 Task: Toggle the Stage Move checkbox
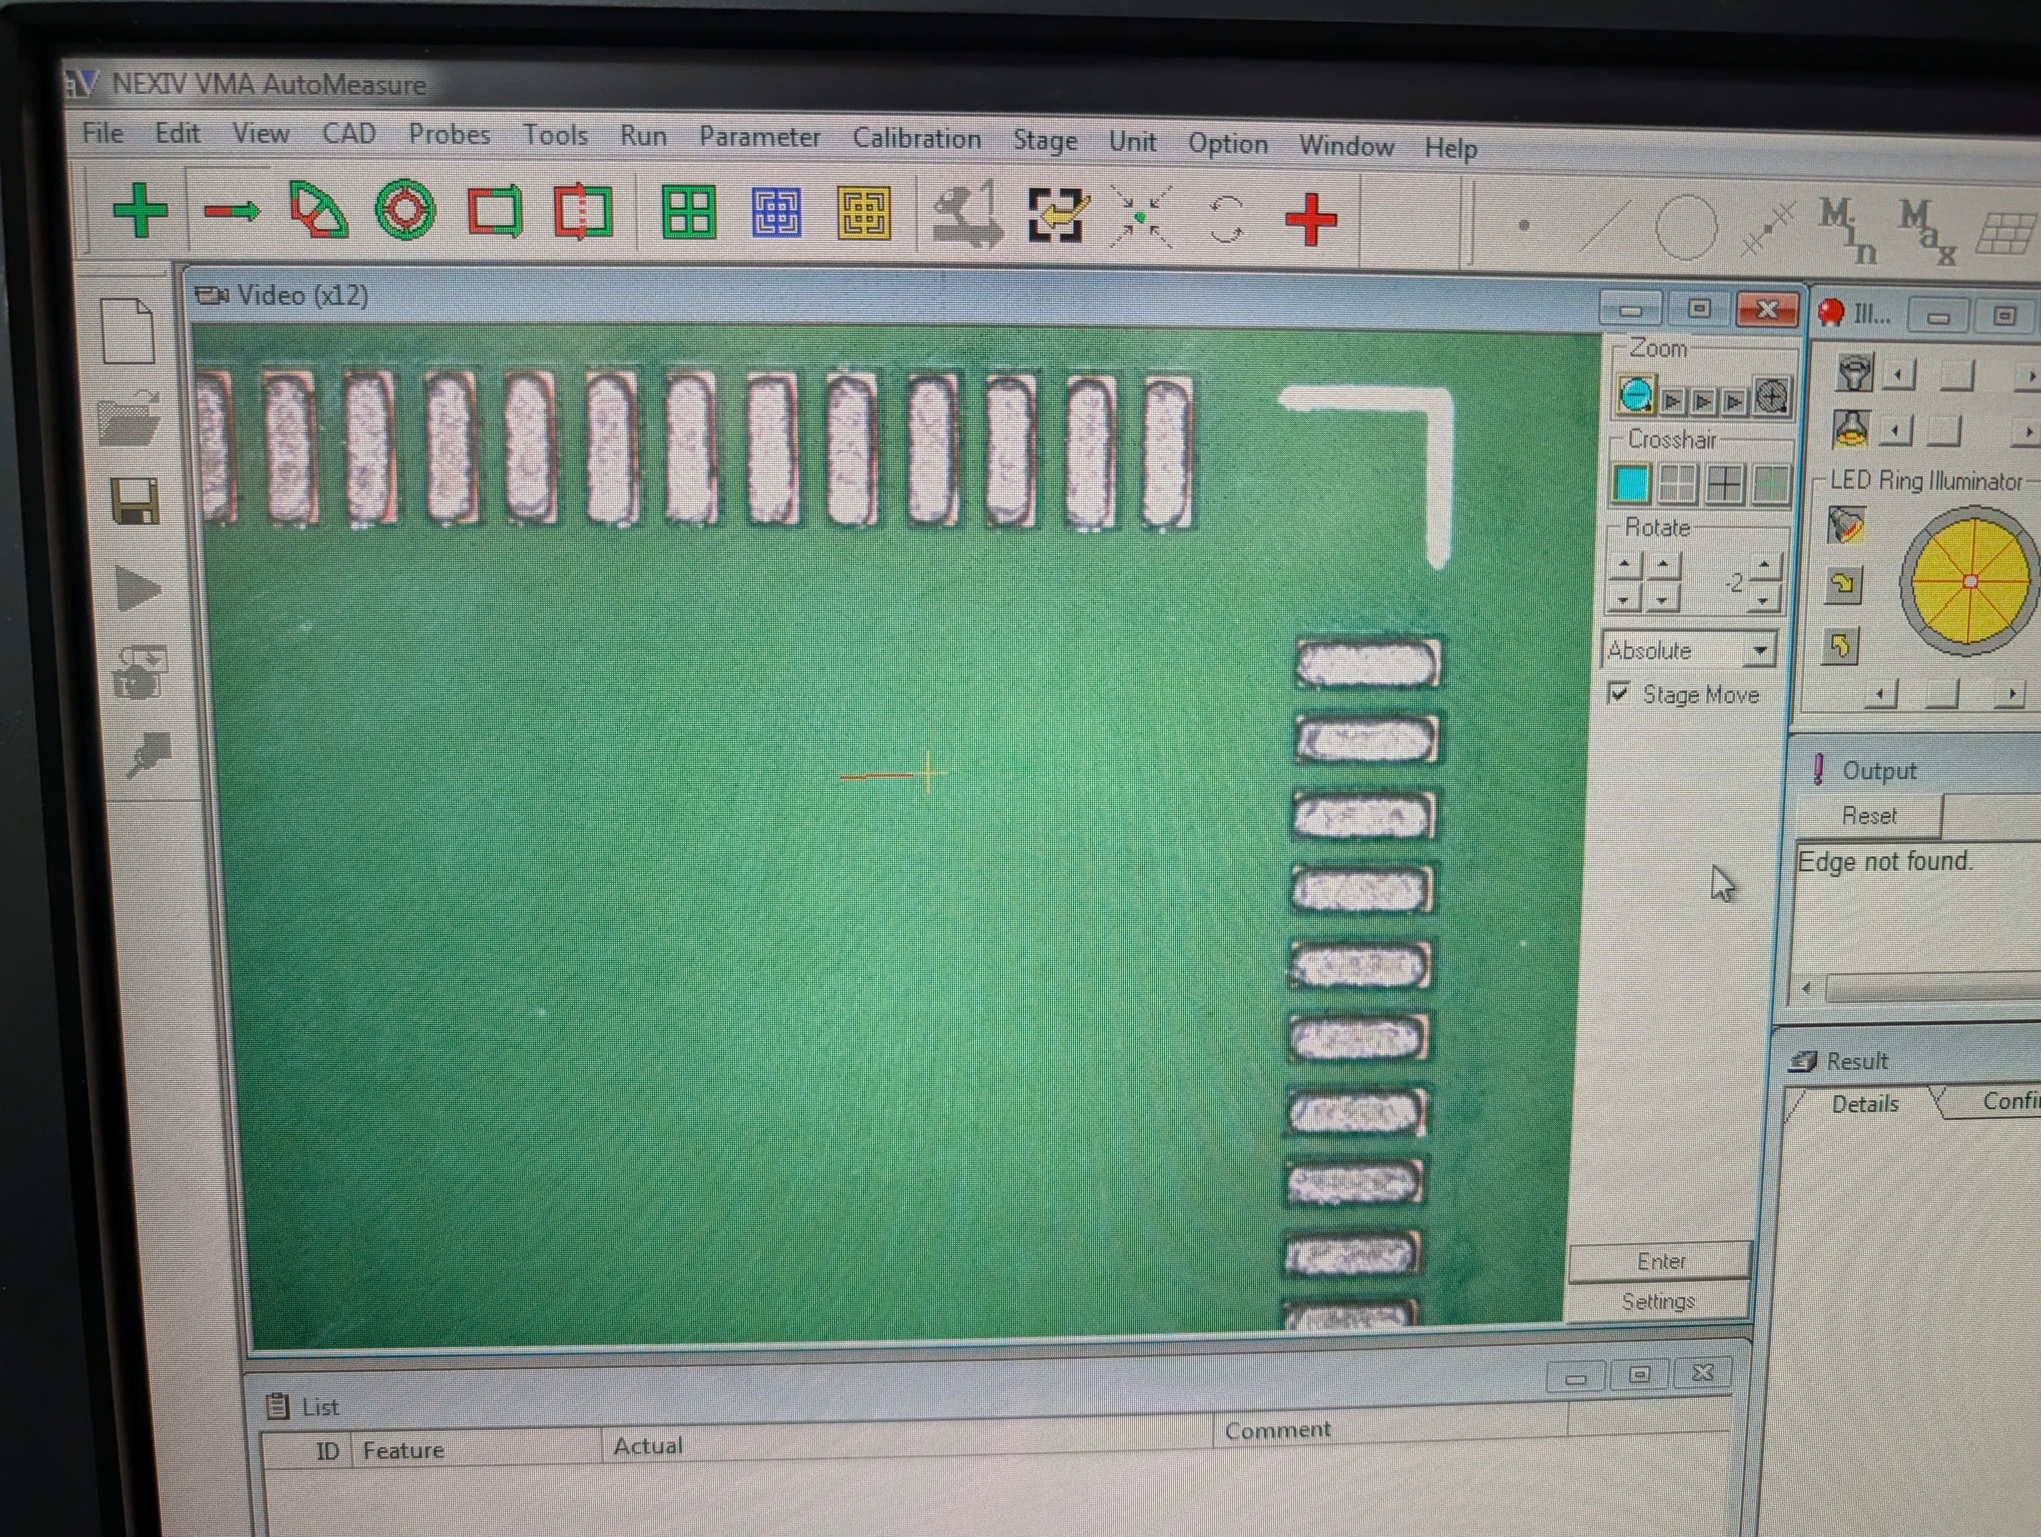[1619, 693]
